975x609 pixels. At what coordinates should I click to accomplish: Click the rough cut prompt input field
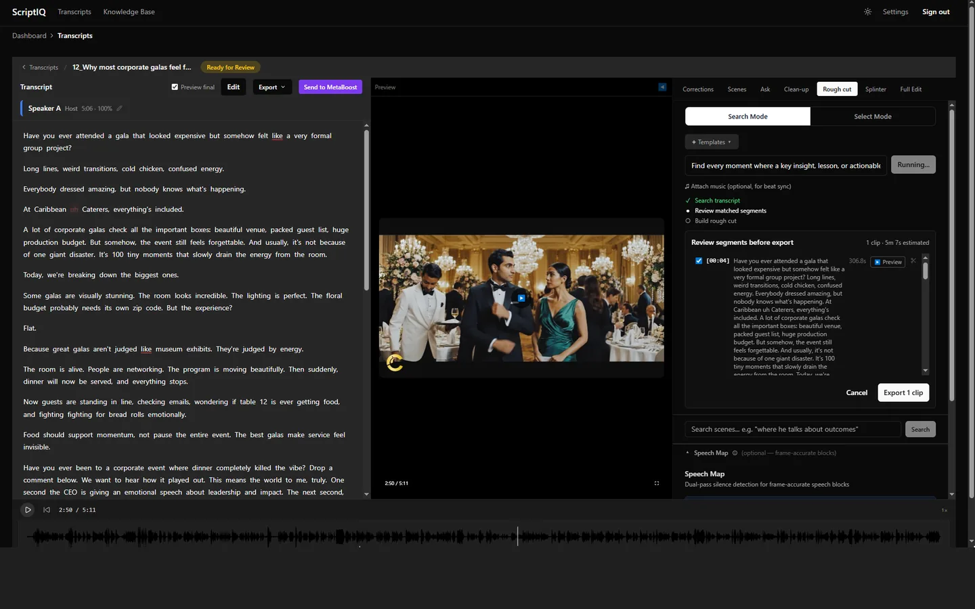coord(785,166)
